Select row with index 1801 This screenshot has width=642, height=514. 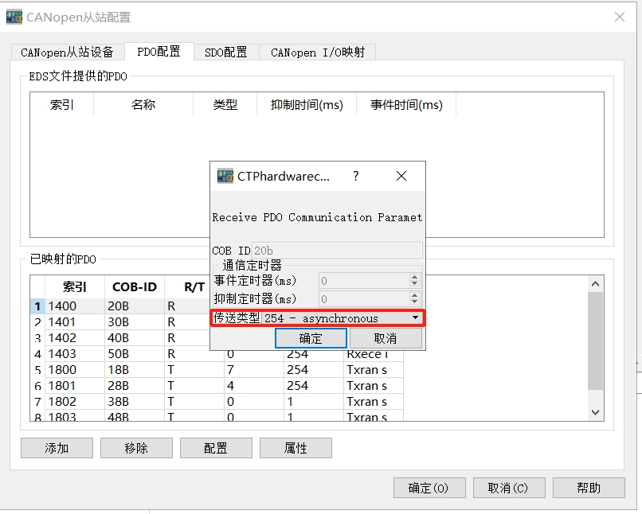coord(217,386)
